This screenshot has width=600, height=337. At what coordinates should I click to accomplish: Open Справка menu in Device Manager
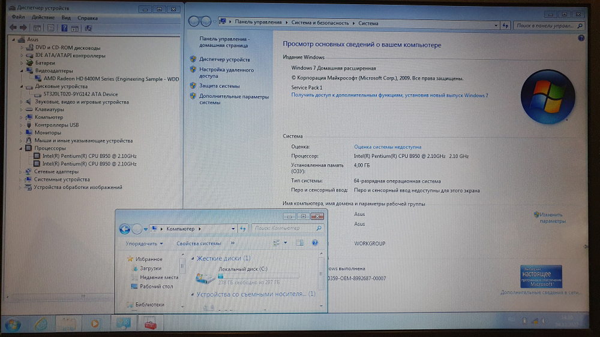(x=87, y=18)
